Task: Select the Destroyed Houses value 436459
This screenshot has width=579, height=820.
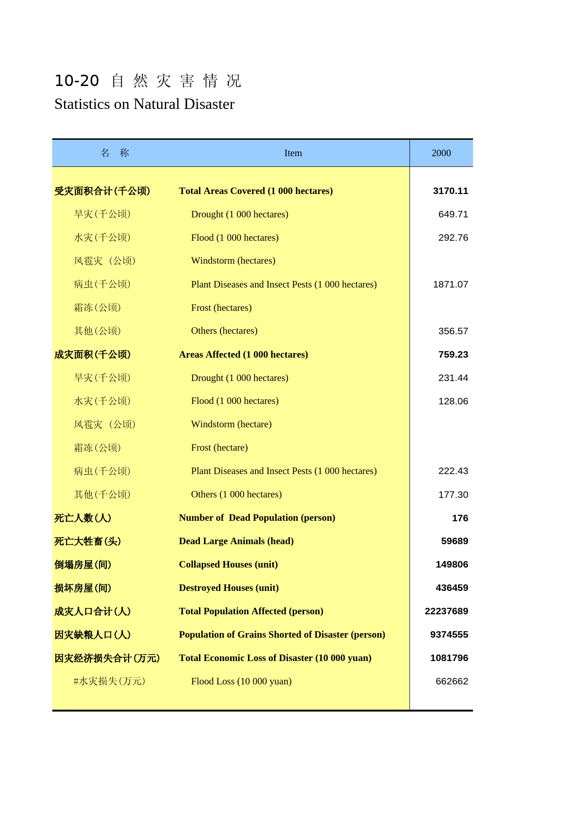Action: [452, 588]
